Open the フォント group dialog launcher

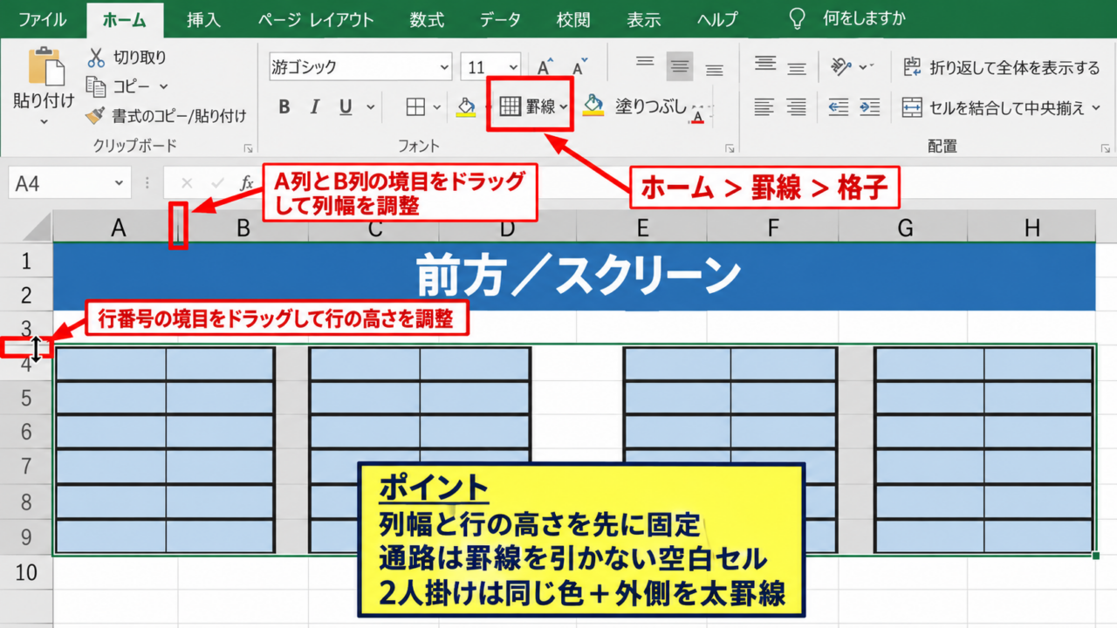730,148
